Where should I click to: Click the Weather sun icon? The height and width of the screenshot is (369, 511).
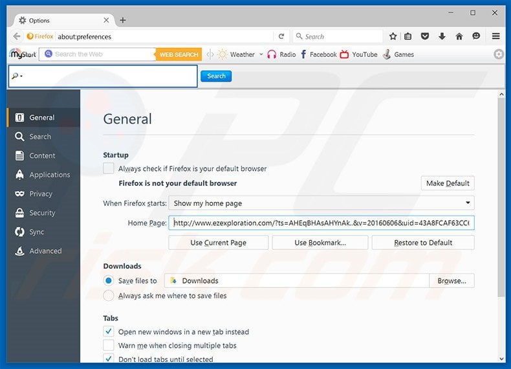coord(223,54)
